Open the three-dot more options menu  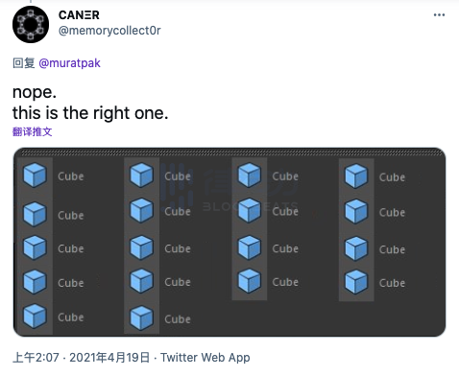tap(439, 15)
